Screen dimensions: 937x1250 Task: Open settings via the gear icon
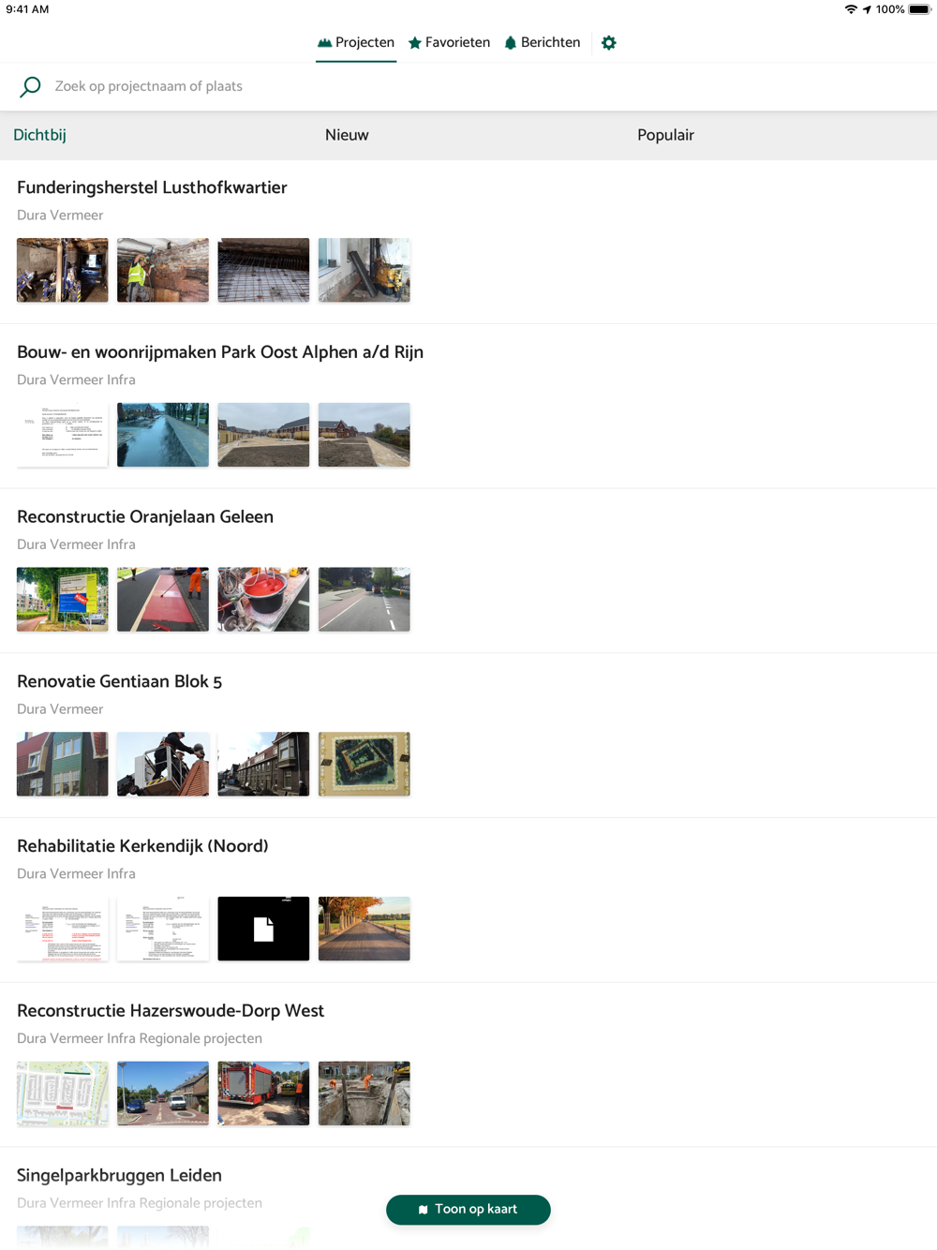(x=609, y=43)
